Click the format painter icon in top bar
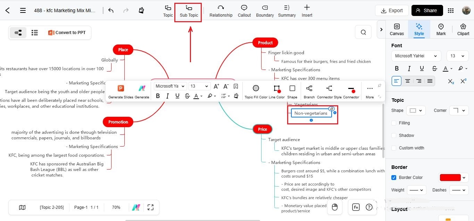474x221 pixels. coord(141,10)
